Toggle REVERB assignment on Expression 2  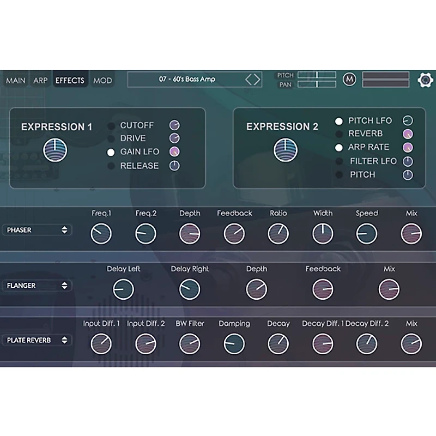[340, 134]
